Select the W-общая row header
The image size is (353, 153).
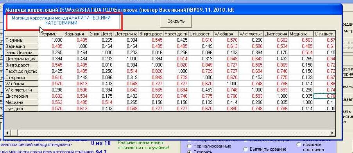22,84
